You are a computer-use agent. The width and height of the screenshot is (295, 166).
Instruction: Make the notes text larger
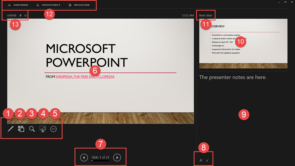[x=201, y=160]
